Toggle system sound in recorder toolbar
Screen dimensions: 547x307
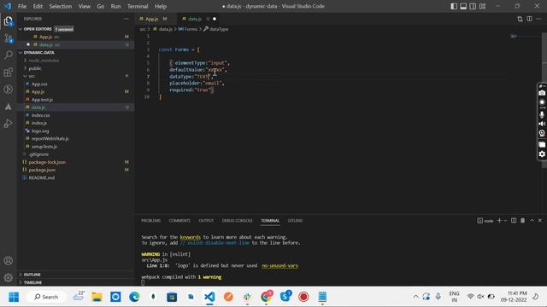[x=542, y=124]
